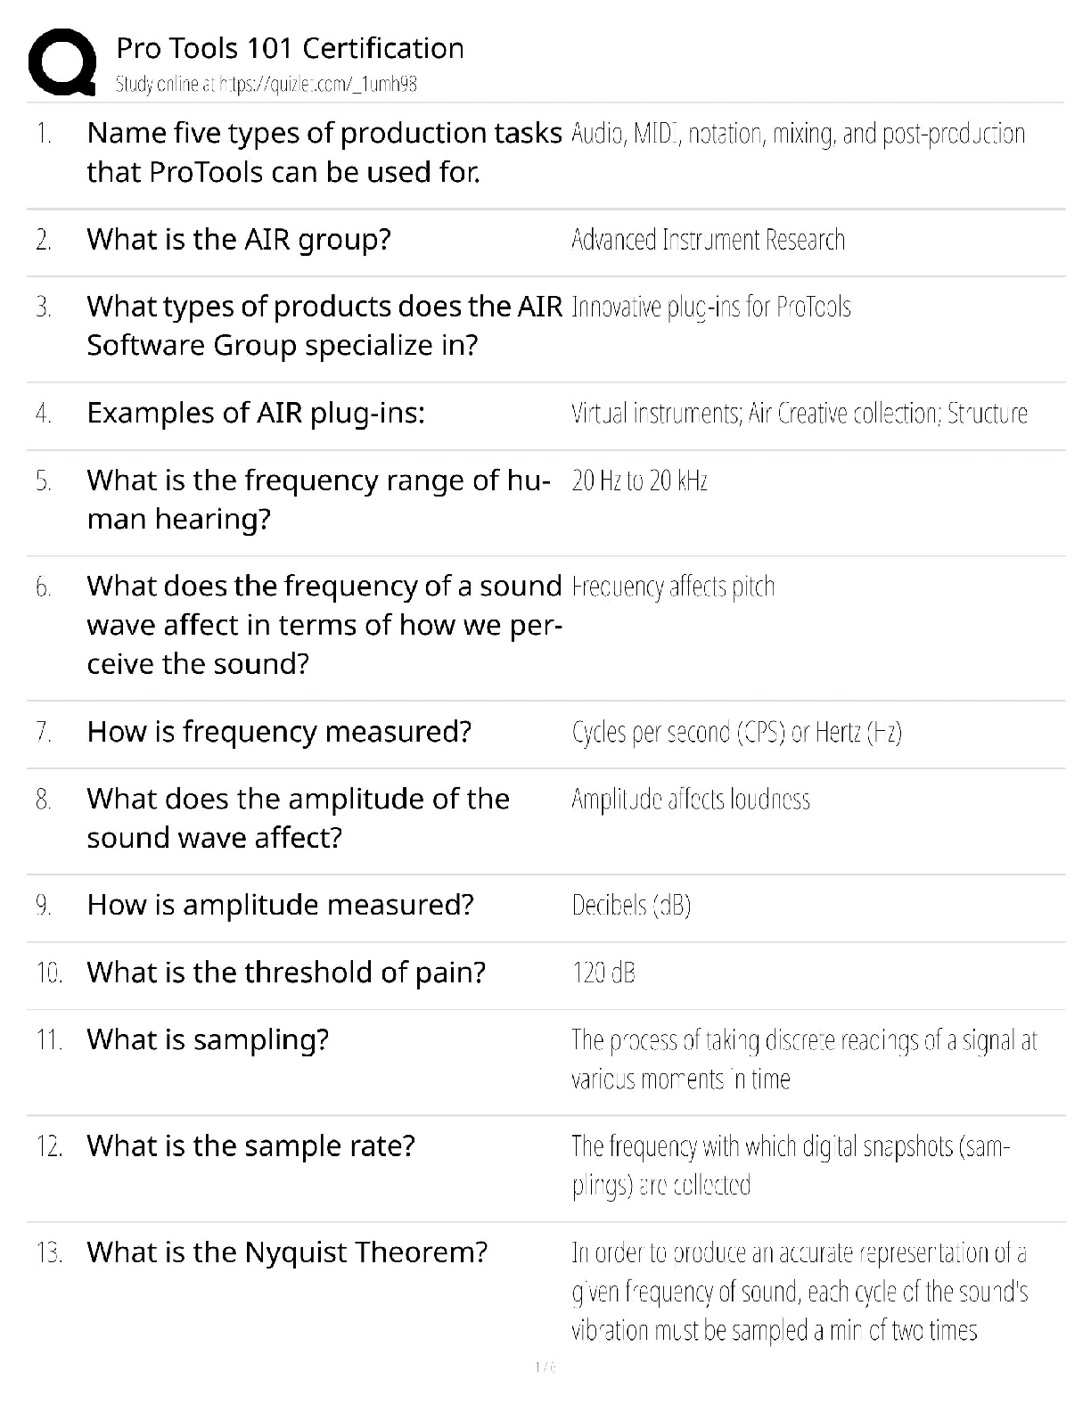Click the 120 dB threshold of pain answer
The image size is (1091, 1412).
(603, 973)
